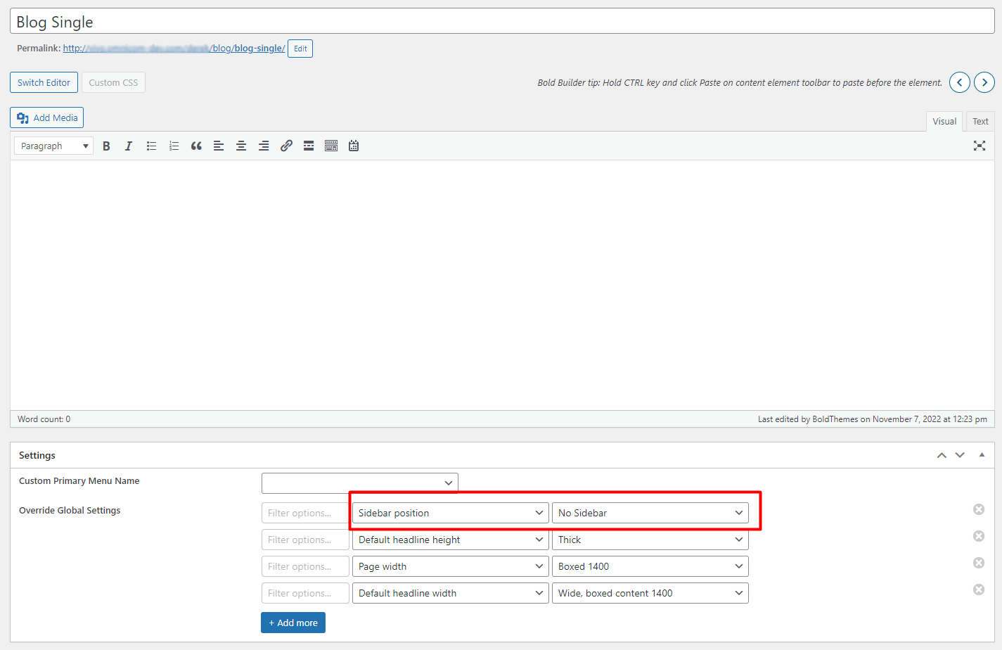This screenshot has height=650, width=1002.
Task: Show the next Bold Builder tip
Action: tap(984, 82)
